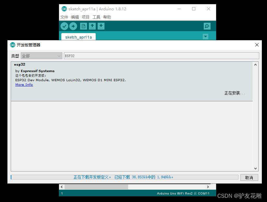This screenshot has height=202, width=267.
Task: Open the 帮助 menu
Action: click(107, 17)
